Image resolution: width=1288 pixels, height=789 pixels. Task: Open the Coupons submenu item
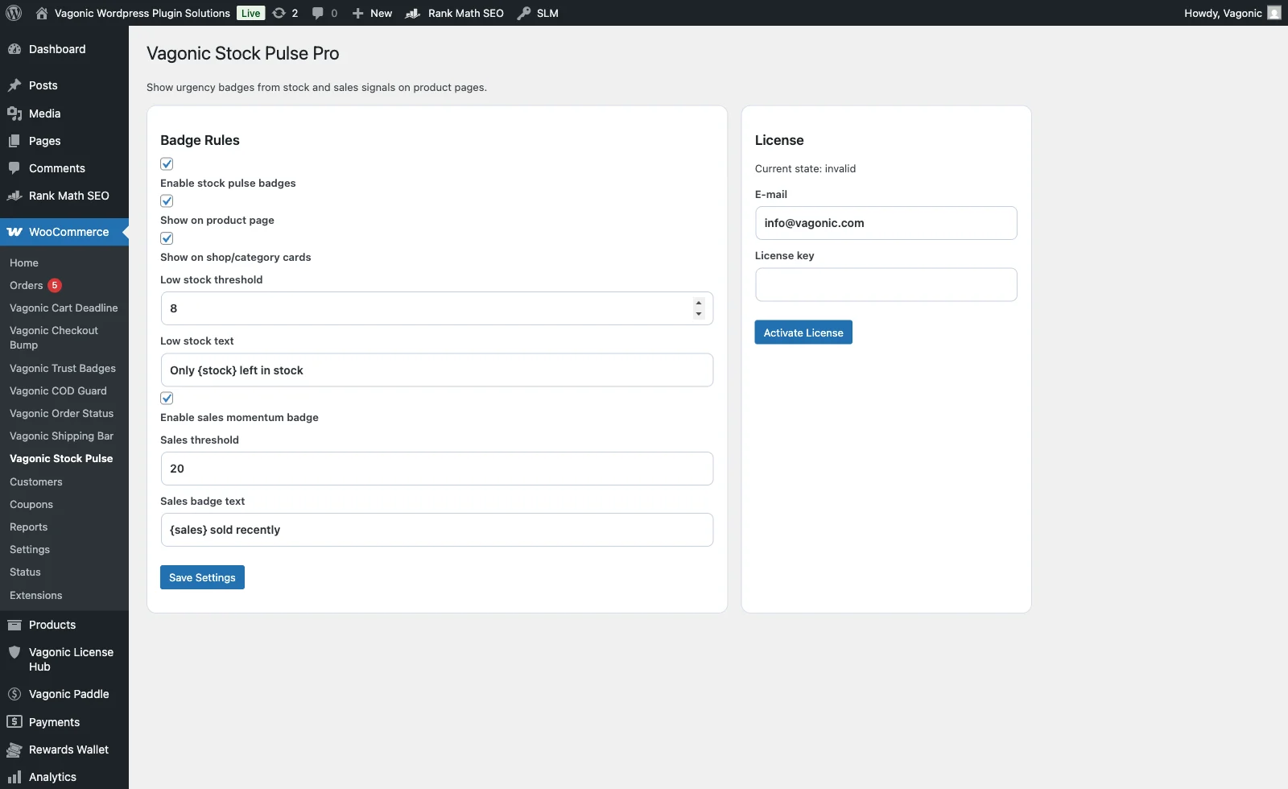(x=31, y=505)
